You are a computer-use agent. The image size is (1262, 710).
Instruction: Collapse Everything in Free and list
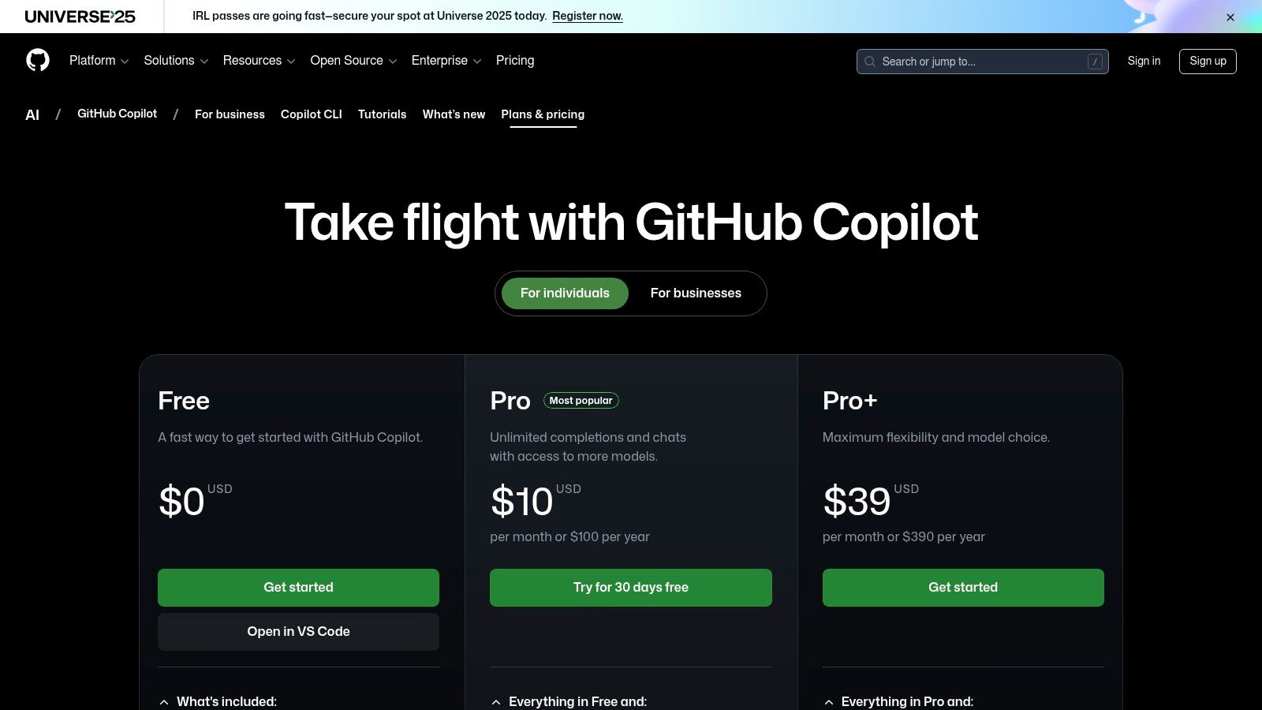[x=569, y=701]
